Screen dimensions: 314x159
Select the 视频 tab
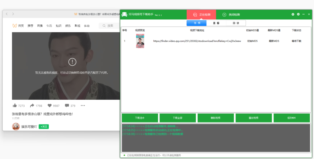197,23
